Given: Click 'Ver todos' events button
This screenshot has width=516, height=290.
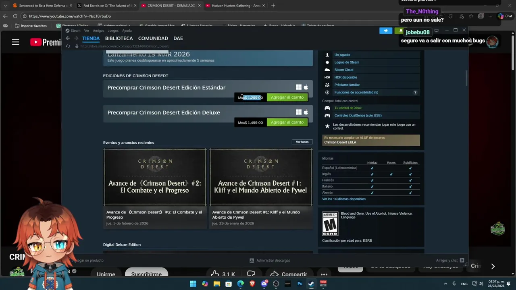Looking at the screenshot, I should point(302,142).
